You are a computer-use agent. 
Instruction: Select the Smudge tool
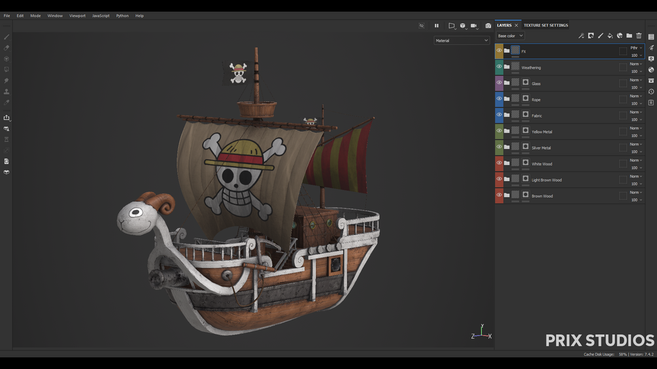7,80
